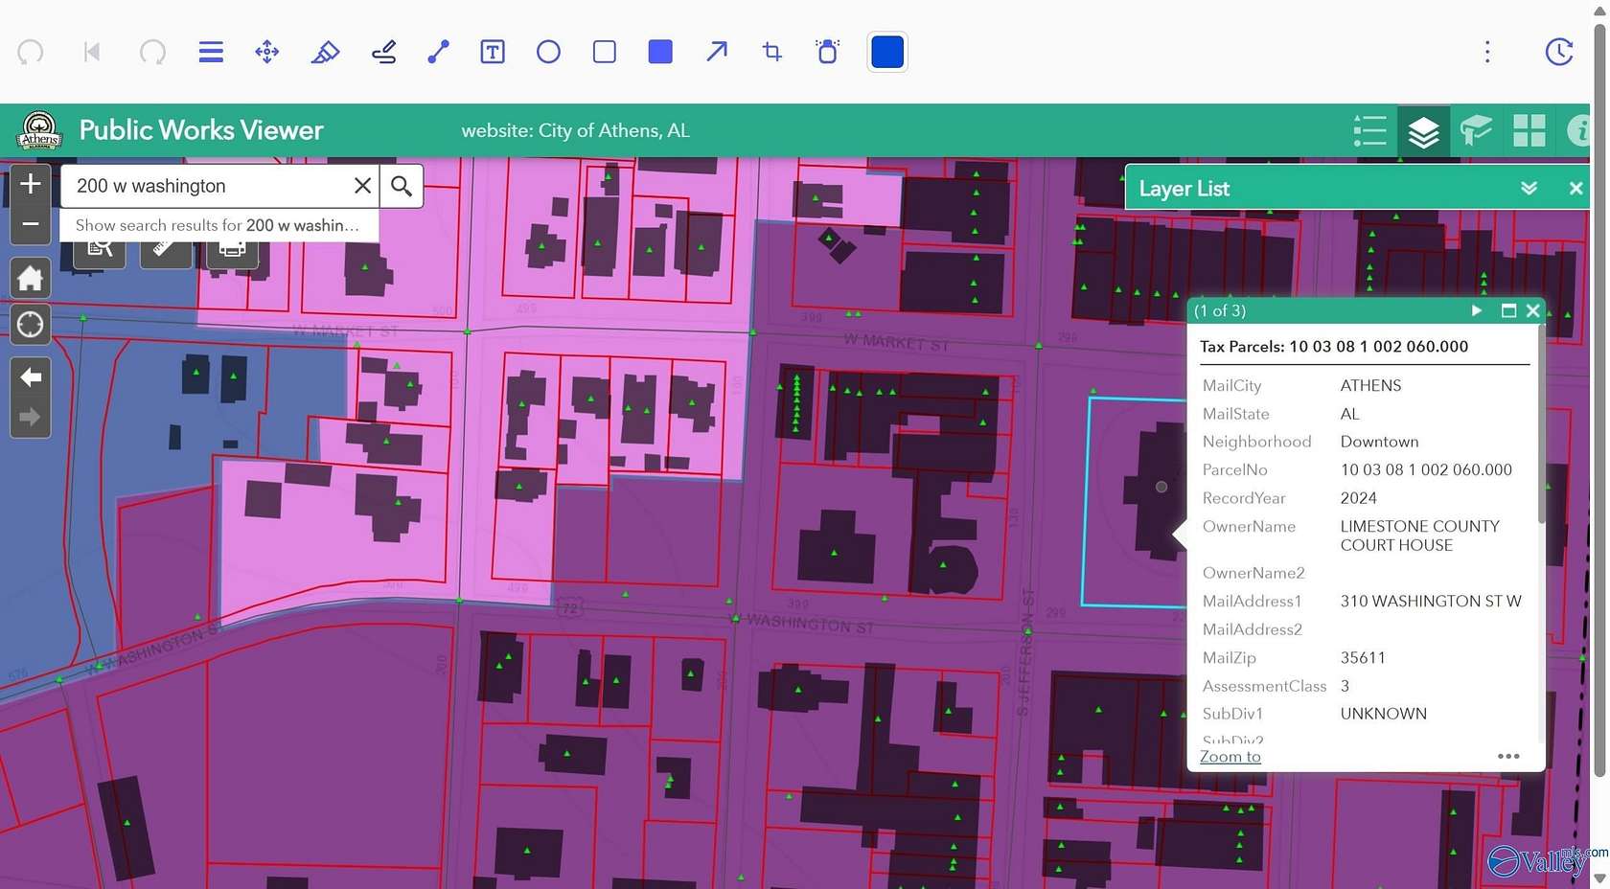Activate the crop tool
Viewport: 1610px width, 889px height.
771,52
